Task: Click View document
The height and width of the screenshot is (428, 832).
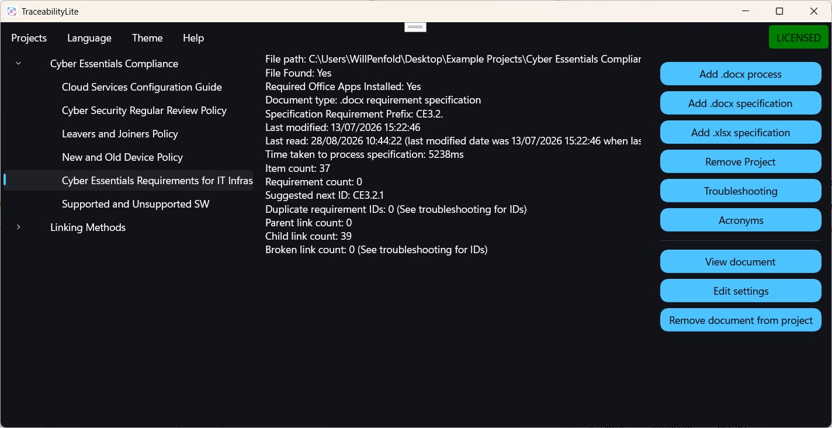Action: pyautogui.click(x=740, y=262)
